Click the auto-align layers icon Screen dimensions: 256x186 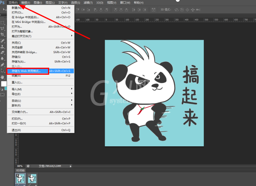(153, 10)
